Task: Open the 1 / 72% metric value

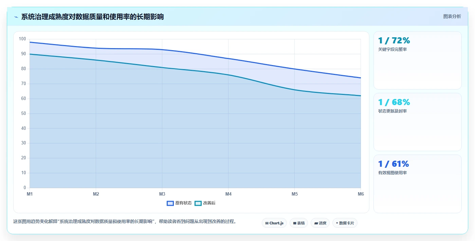Action: click(x=394, y=41)
